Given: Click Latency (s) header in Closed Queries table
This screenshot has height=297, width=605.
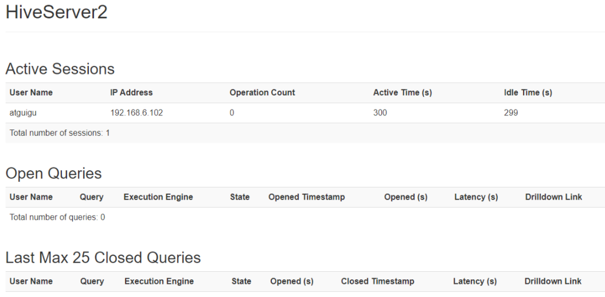Looking at the screenshot, I should click(475, 282).
